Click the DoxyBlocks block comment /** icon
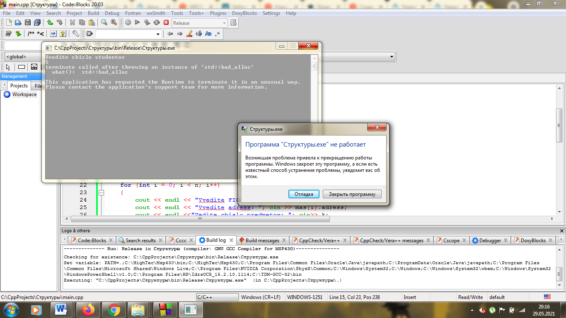The height and width of the screenshot is (318, 566). tap(31, 34)
